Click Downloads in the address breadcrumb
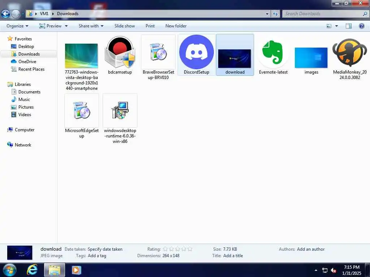Screen dimensions: 370x277 coord(68,14)
